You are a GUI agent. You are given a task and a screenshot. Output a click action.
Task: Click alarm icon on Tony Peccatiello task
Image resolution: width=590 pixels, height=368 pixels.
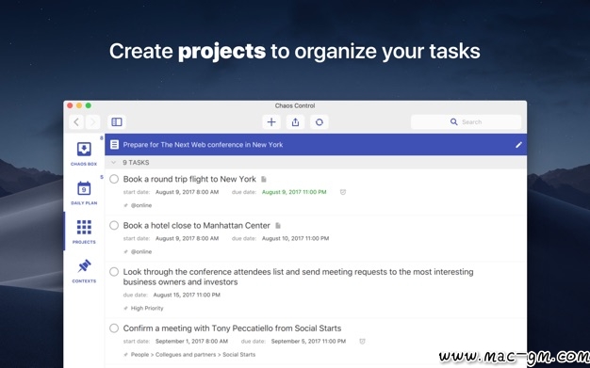pyautogui.click(x=362, y=342)
